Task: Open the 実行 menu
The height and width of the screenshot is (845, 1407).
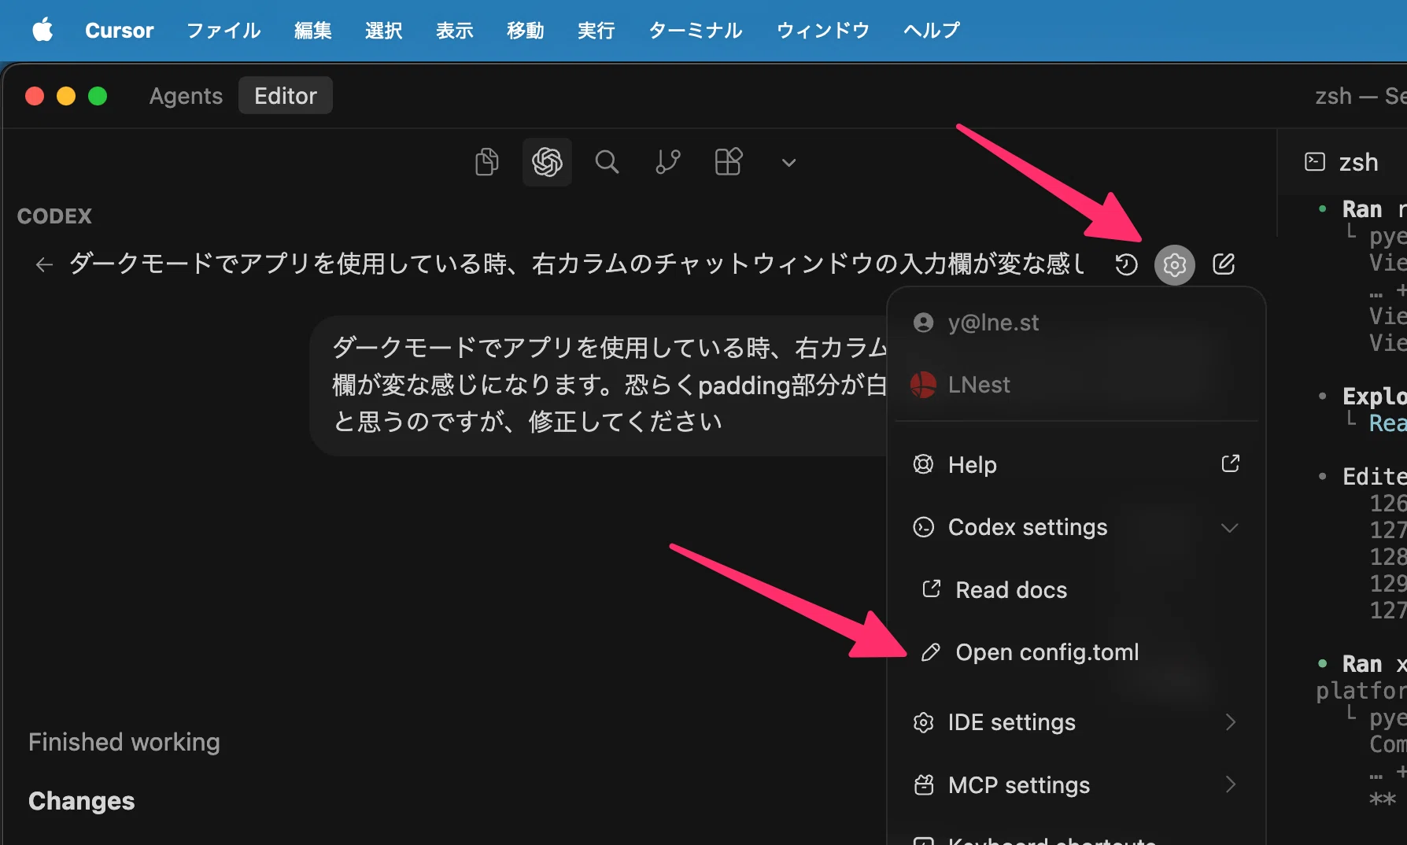Action: tap(596, 30)
